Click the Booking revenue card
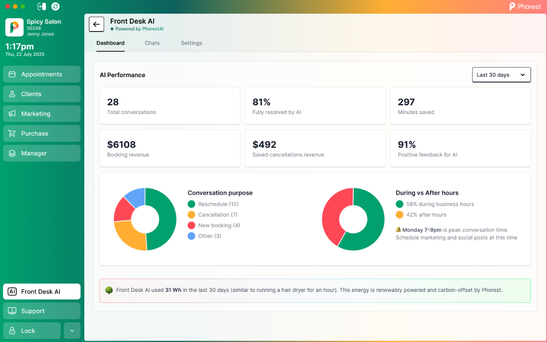 coord(170,148)
